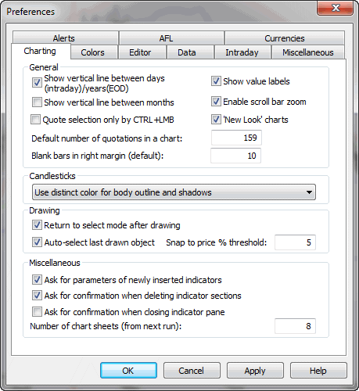This screenshot has height=391, width=359.
Task: Focus the Snap to price threshold field
Action: tap(295, 242)
